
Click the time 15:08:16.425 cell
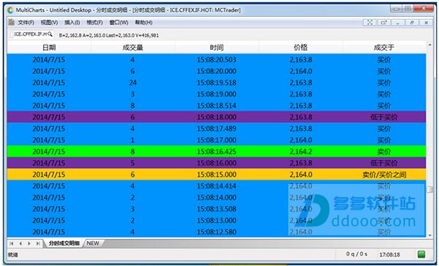217,152
